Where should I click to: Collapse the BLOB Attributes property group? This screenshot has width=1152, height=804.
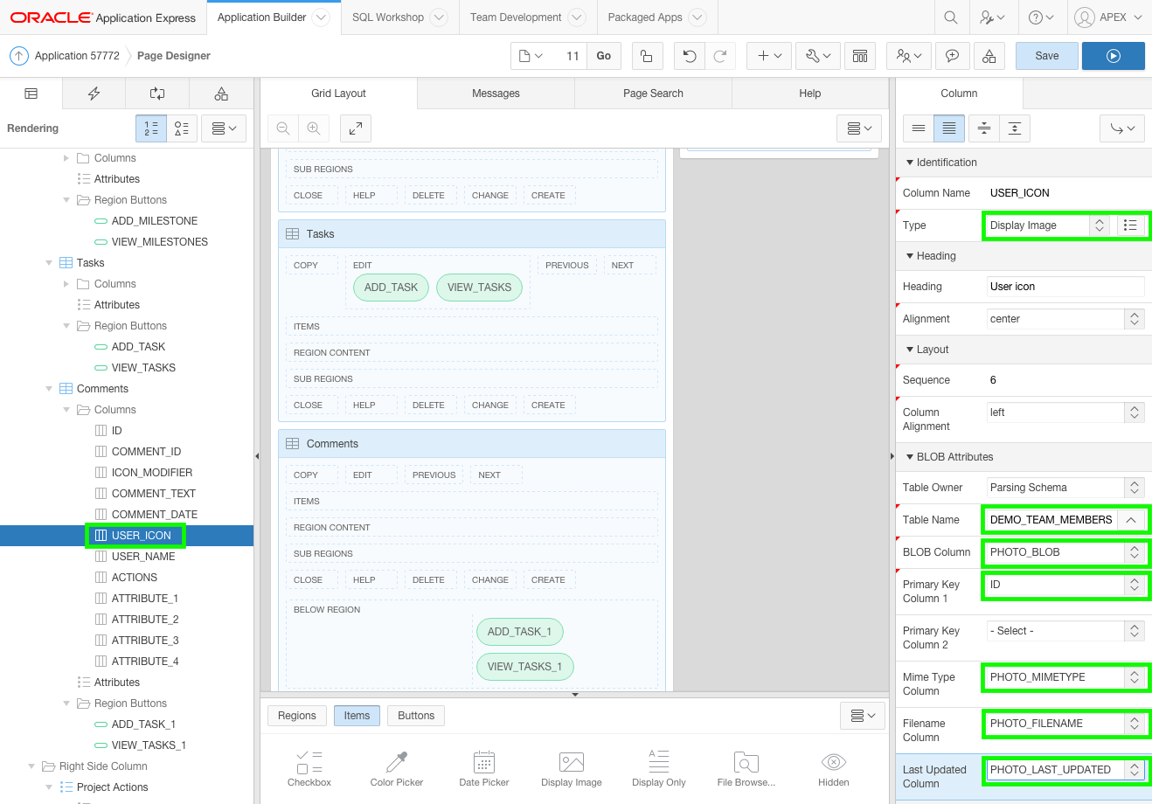pos(910,457)
